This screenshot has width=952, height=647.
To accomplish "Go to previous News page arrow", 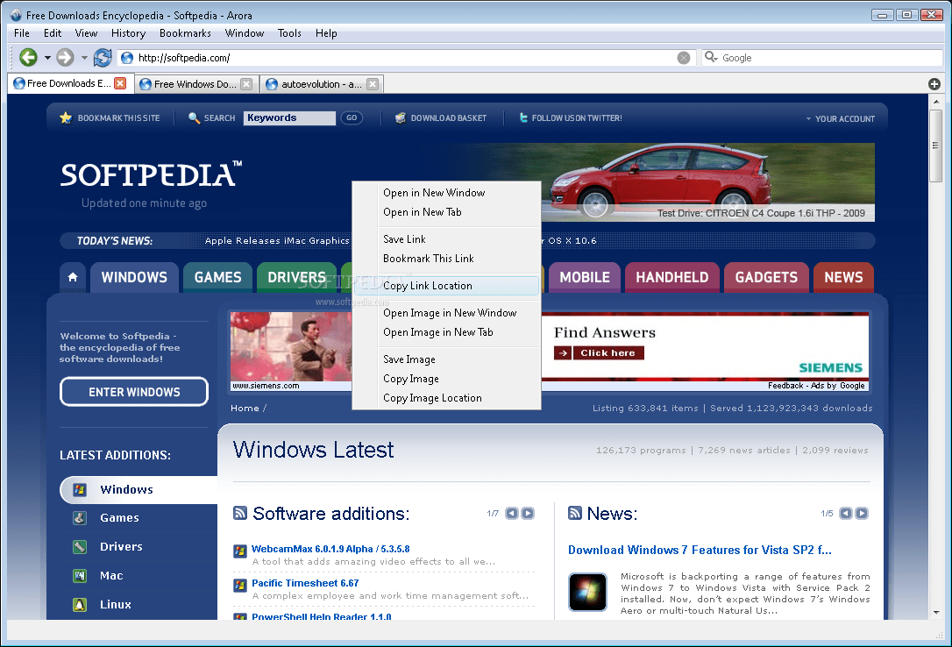I will 846,514.
